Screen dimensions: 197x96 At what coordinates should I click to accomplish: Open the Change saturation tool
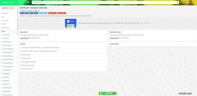click(x=8, y=59)
